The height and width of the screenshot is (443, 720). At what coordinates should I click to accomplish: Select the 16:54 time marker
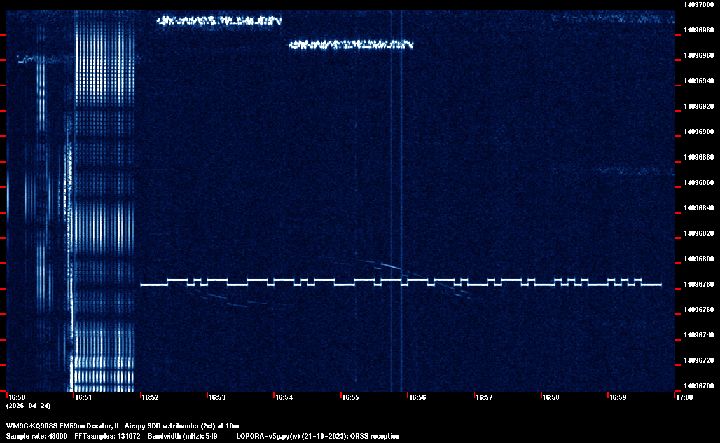[284, 397]
